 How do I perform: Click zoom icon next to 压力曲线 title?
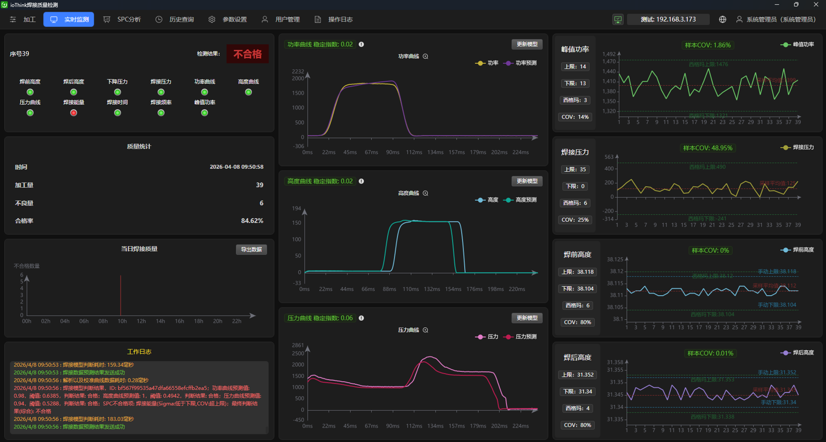(x=425, y=330)
